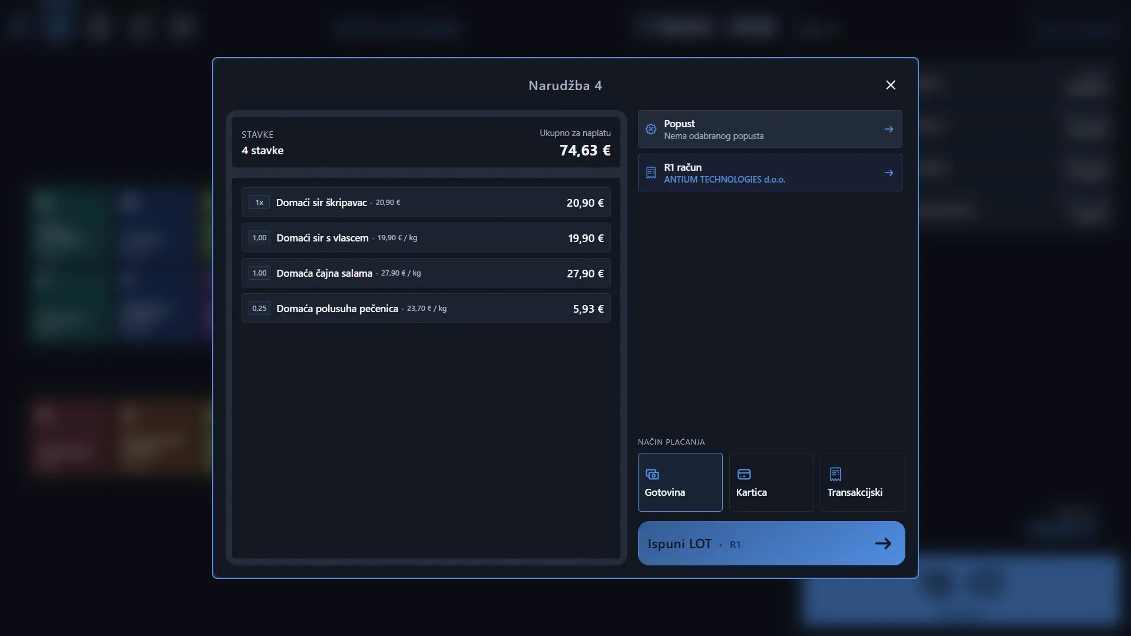Click the 1x quantity badge of Domaći sir škripavac
Screen dimensions: 1131x636
[259, 203]
